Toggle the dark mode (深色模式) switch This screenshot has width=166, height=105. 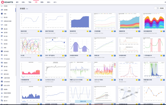[x=157, y=8]
